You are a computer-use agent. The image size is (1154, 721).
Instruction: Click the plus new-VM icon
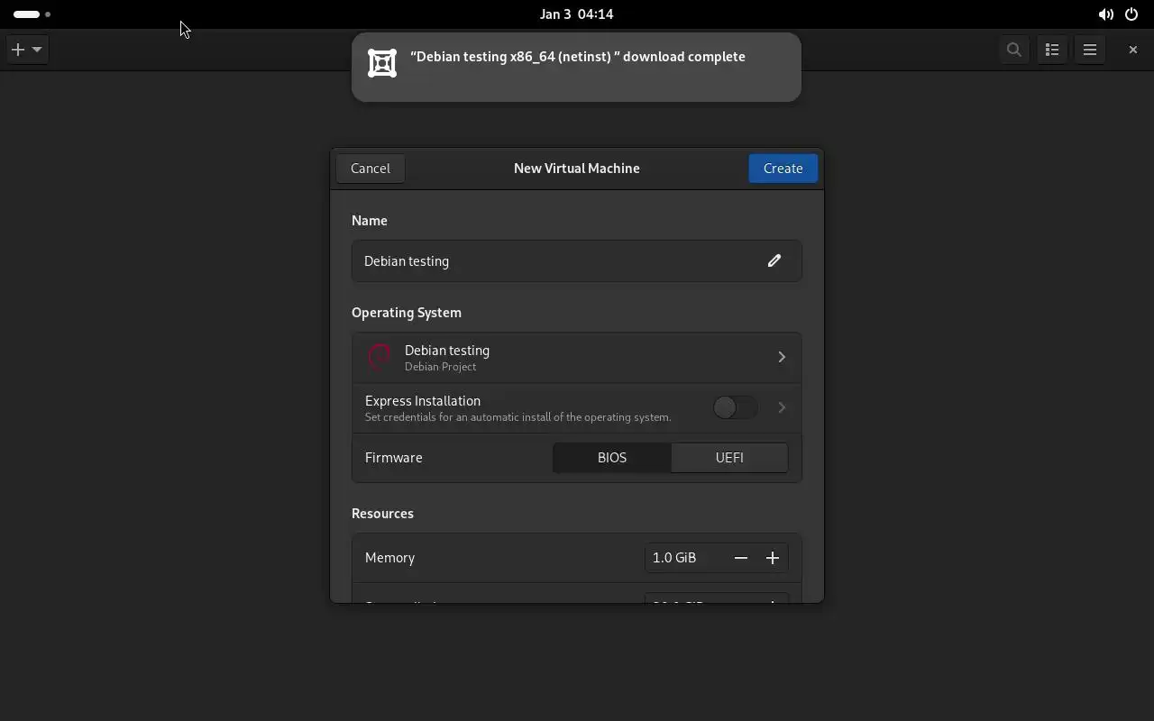[x=17, y=50]
